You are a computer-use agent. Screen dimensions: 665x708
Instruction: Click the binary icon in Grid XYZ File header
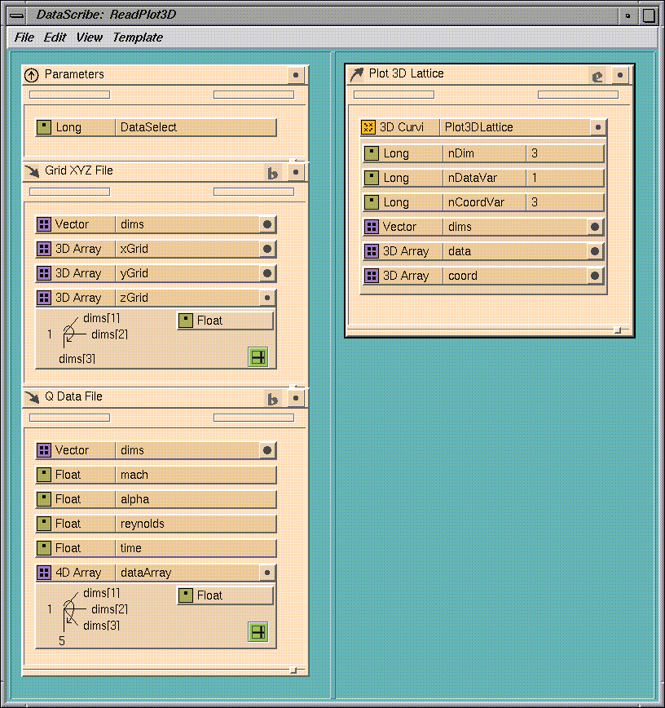point(273,172)
